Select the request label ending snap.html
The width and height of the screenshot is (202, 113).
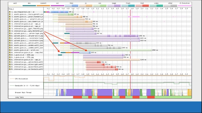28,52
